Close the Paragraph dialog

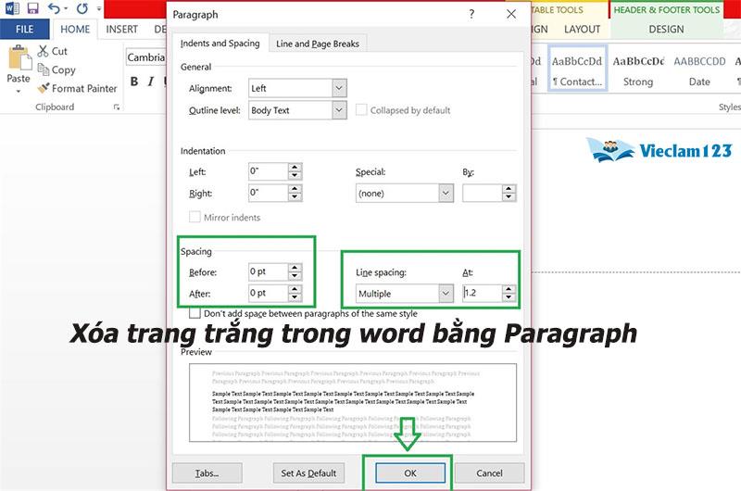click(x=511, y=14)
